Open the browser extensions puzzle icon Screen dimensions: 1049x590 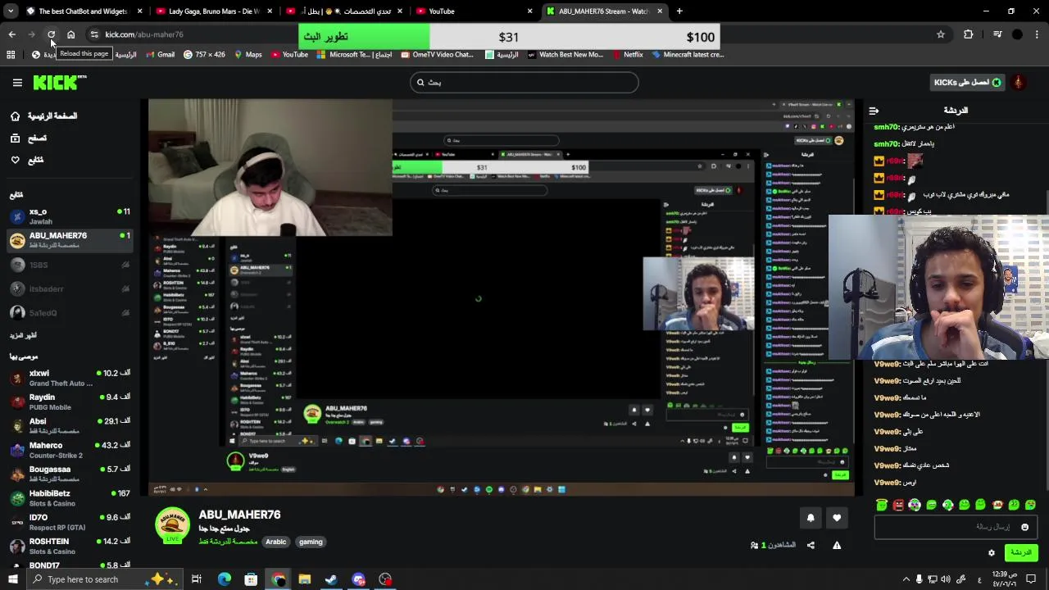coord(969,34)
